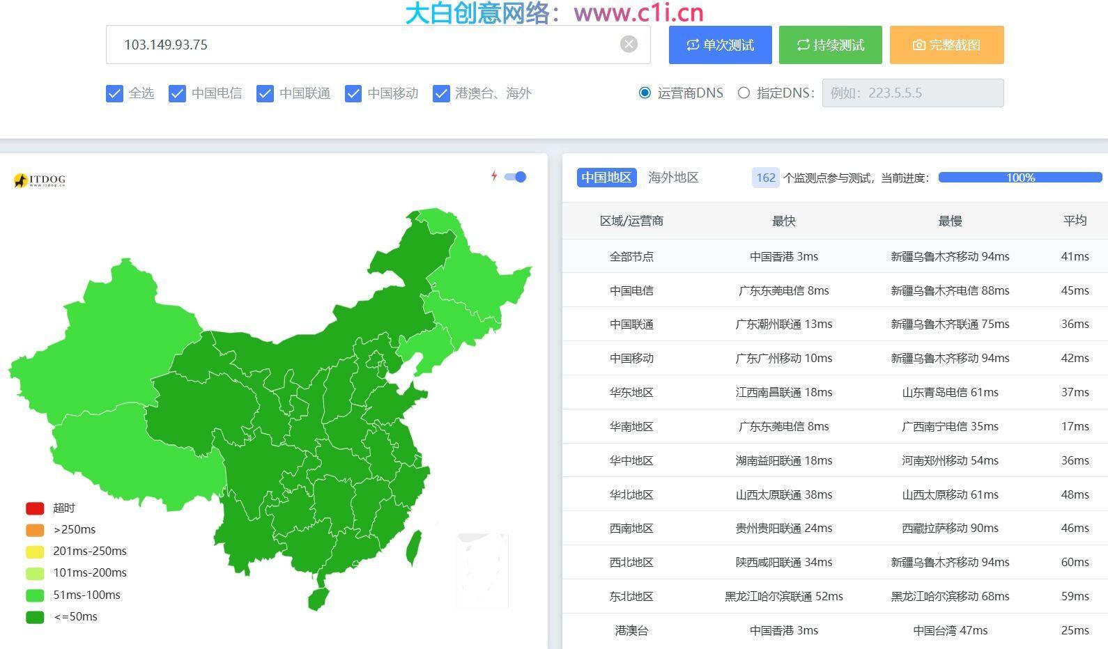Image resolution: width=1108 pixels, height=649 pixels.
Task: Click the 100% progress bar
Action: tap(1020, 178)
